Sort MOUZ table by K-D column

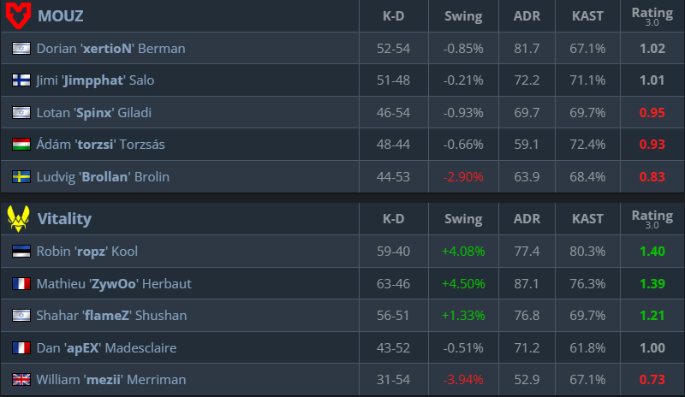click(394, 15)
